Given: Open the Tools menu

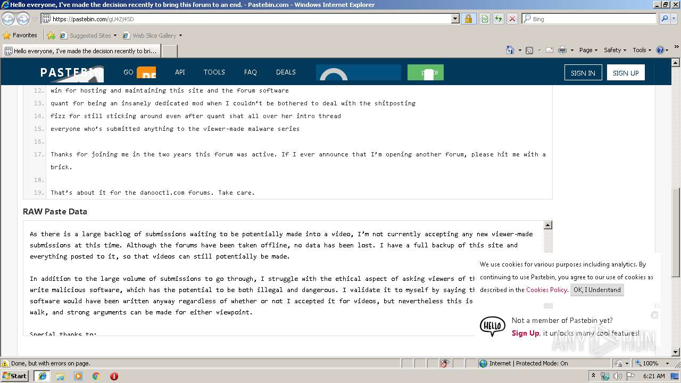Looking at the screenshot, I should pos(642,50).
